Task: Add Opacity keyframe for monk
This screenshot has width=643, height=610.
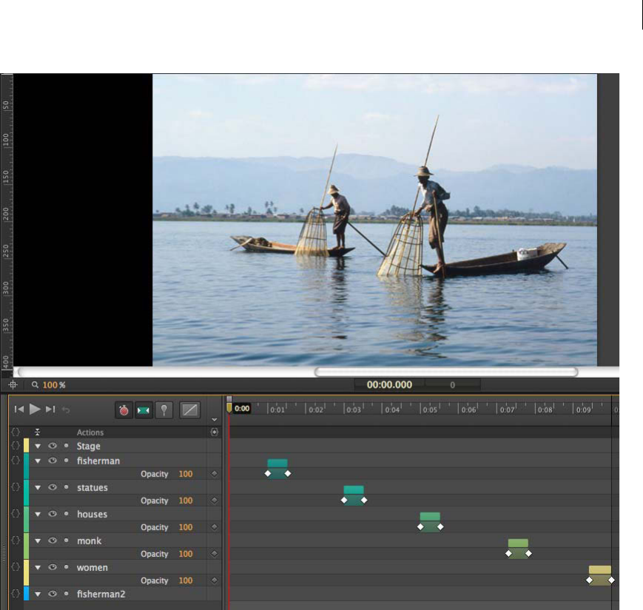Action: point(214,554)
